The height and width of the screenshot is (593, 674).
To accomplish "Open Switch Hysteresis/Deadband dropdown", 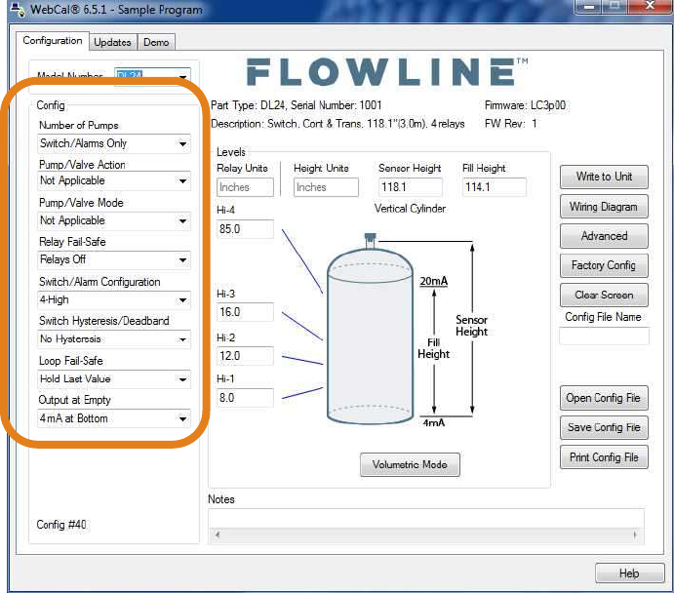I will [x=114, y=339].
